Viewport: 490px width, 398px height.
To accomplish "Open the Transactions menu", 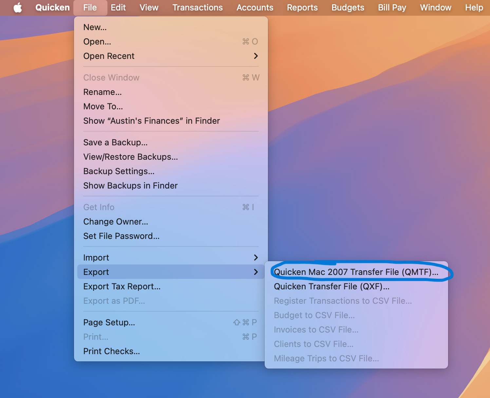I will (198, 8).
